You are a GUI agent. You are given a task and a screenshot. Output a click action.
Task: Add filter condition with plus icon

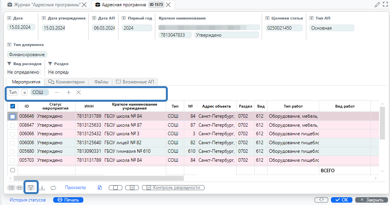[x=68, y=92]
